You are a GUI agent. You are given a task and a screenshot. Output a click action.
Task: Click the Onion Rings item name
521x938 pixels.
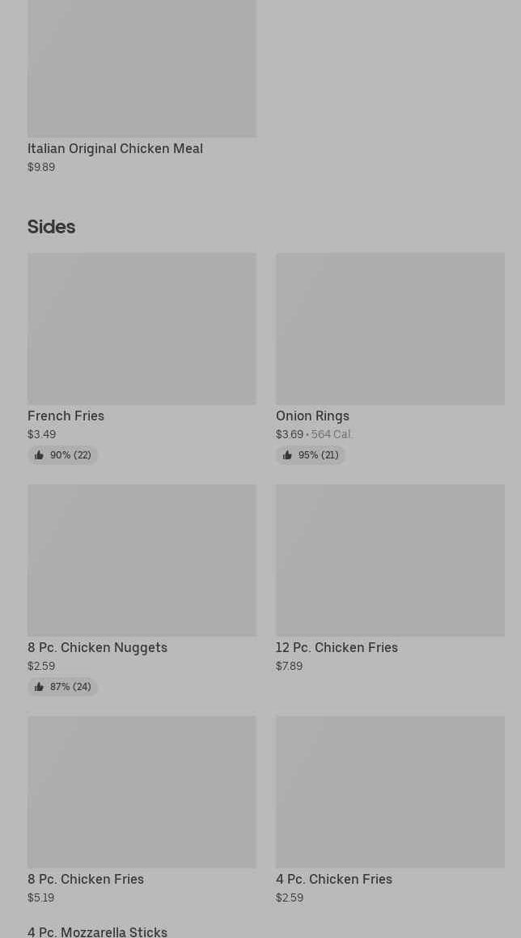[x=312, y=416]
